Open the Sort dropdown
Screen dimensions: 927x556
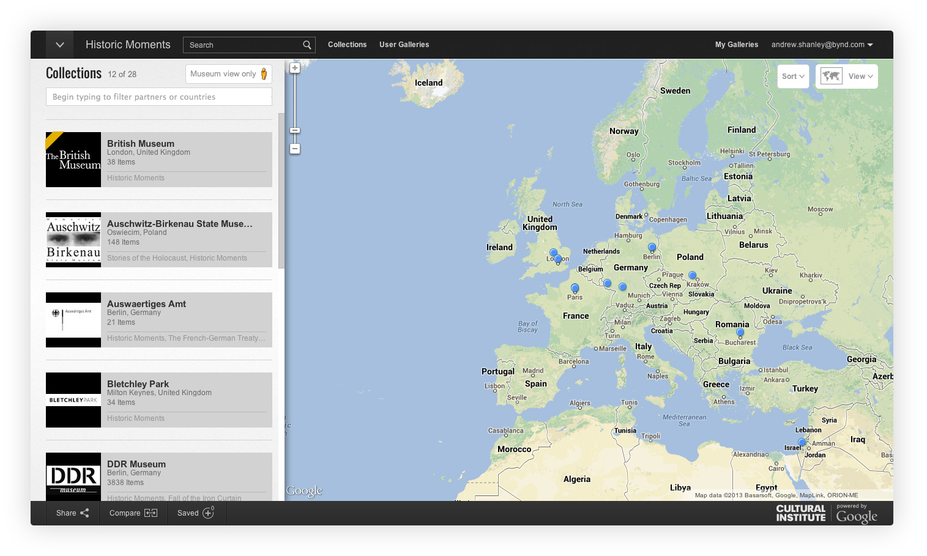pos(793,76)
